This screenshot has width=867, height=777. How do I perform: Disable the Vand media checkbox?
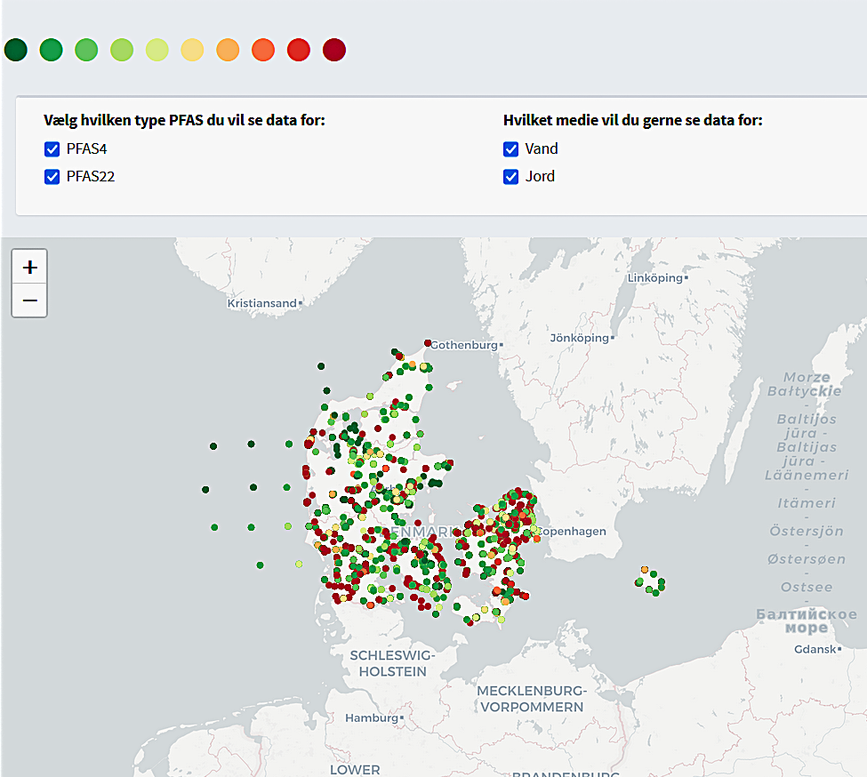click(511, 149)
